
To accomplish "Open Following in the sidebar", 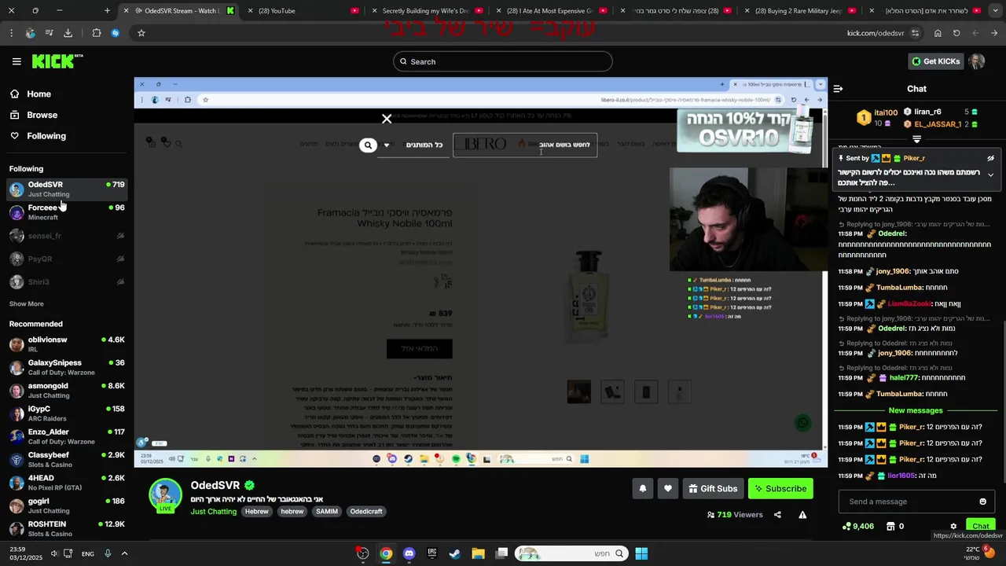I will (46, 136).
